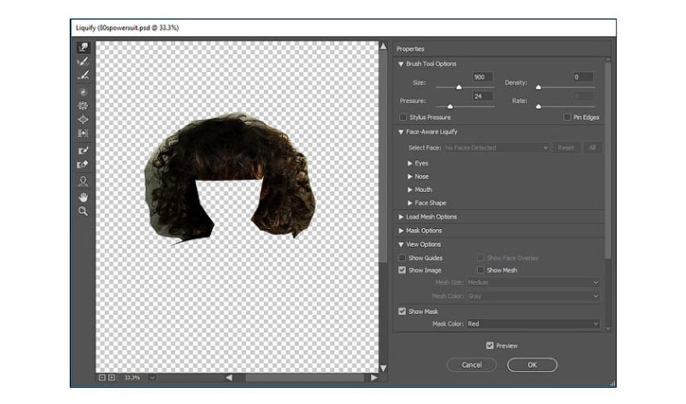Select the Twirl Clockwise tool
The image size is (686, 404).
click(83, 92)
